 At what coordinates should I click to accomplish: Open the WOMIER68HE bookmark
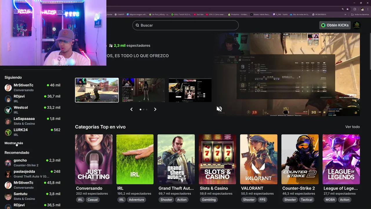(319, 15)
